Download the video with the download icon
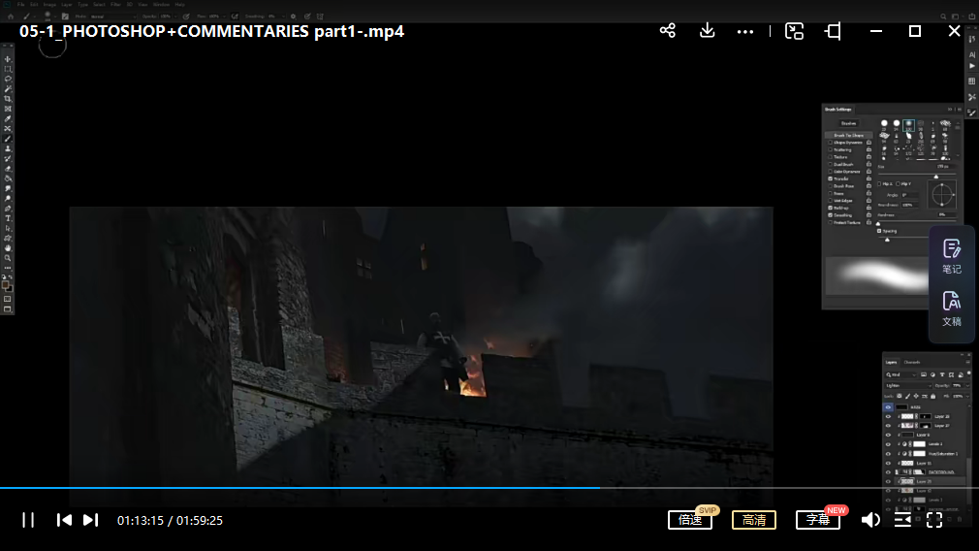The image size is (979, 551). [x=707, y=31]
